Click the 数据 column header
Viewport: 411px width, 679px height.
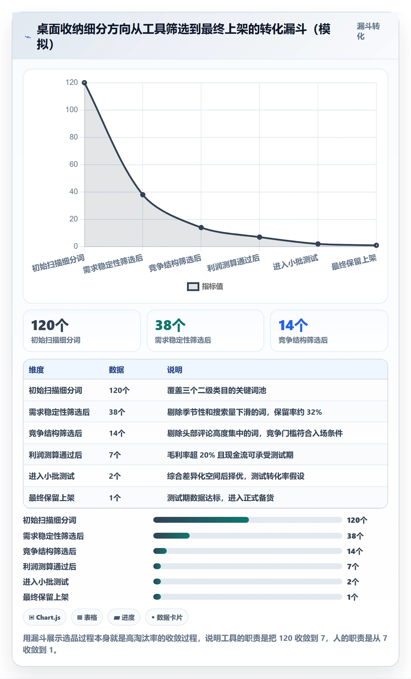click(117, 370)
